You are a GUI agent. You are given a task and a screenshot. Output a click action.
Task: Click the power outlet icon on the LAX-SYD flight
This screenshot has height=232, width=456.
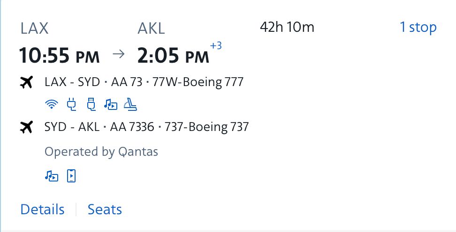coord(72,105)
